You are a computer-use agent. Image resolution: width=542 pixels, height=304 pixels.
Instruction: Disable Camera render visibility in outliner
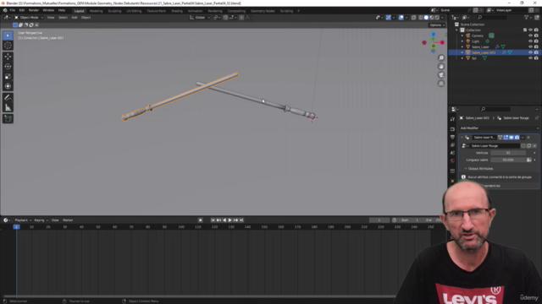[x=536, y=35]
